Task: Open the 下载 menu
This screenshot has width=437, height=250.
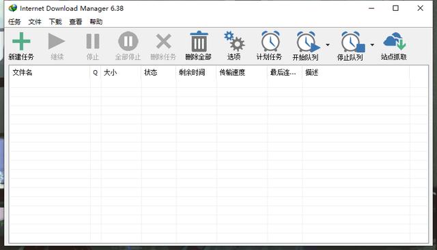Action: (x=55, y=22)
